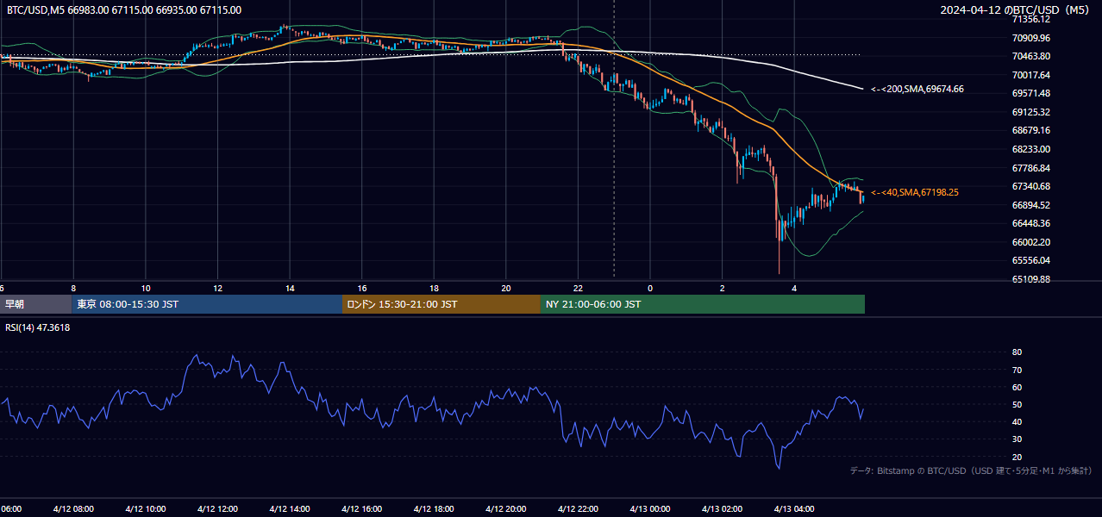Click the 68233.00 price axis label

click(x=1031, y=149)
